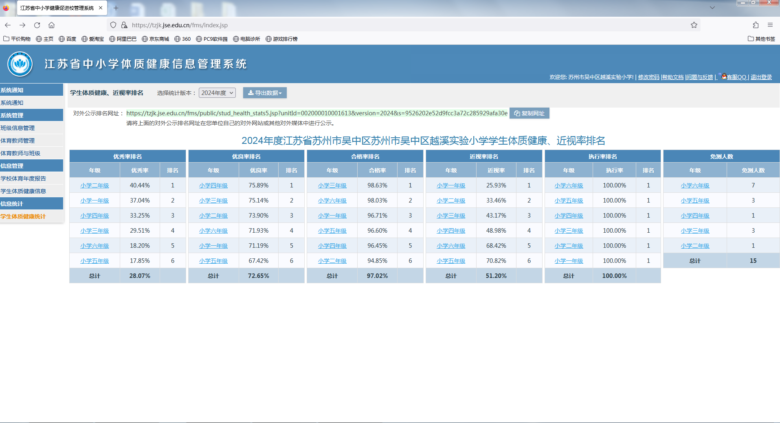
Task: Open a new browser tab
Action: 116,8
